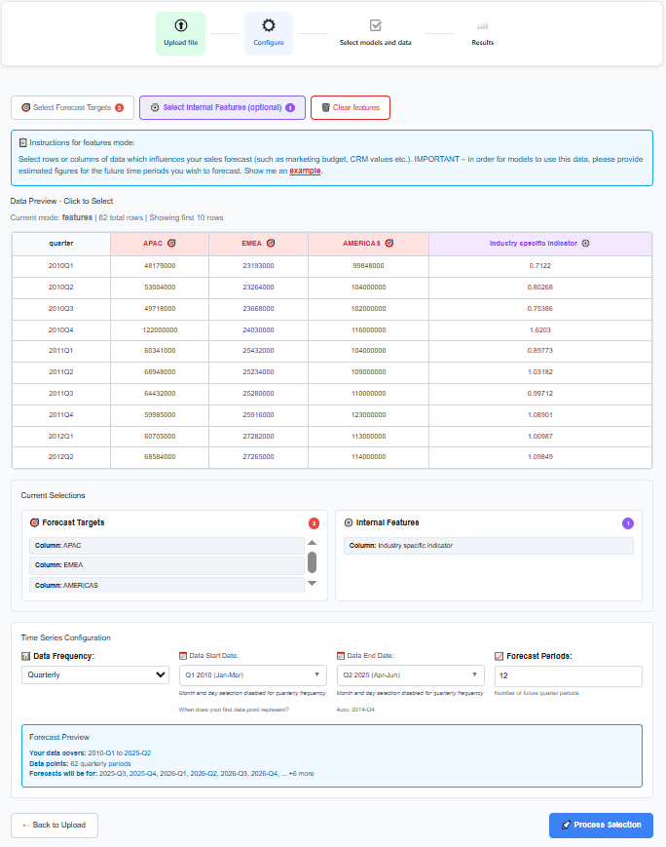Click the 2010Q1 row cell

(x=61, y=266)
